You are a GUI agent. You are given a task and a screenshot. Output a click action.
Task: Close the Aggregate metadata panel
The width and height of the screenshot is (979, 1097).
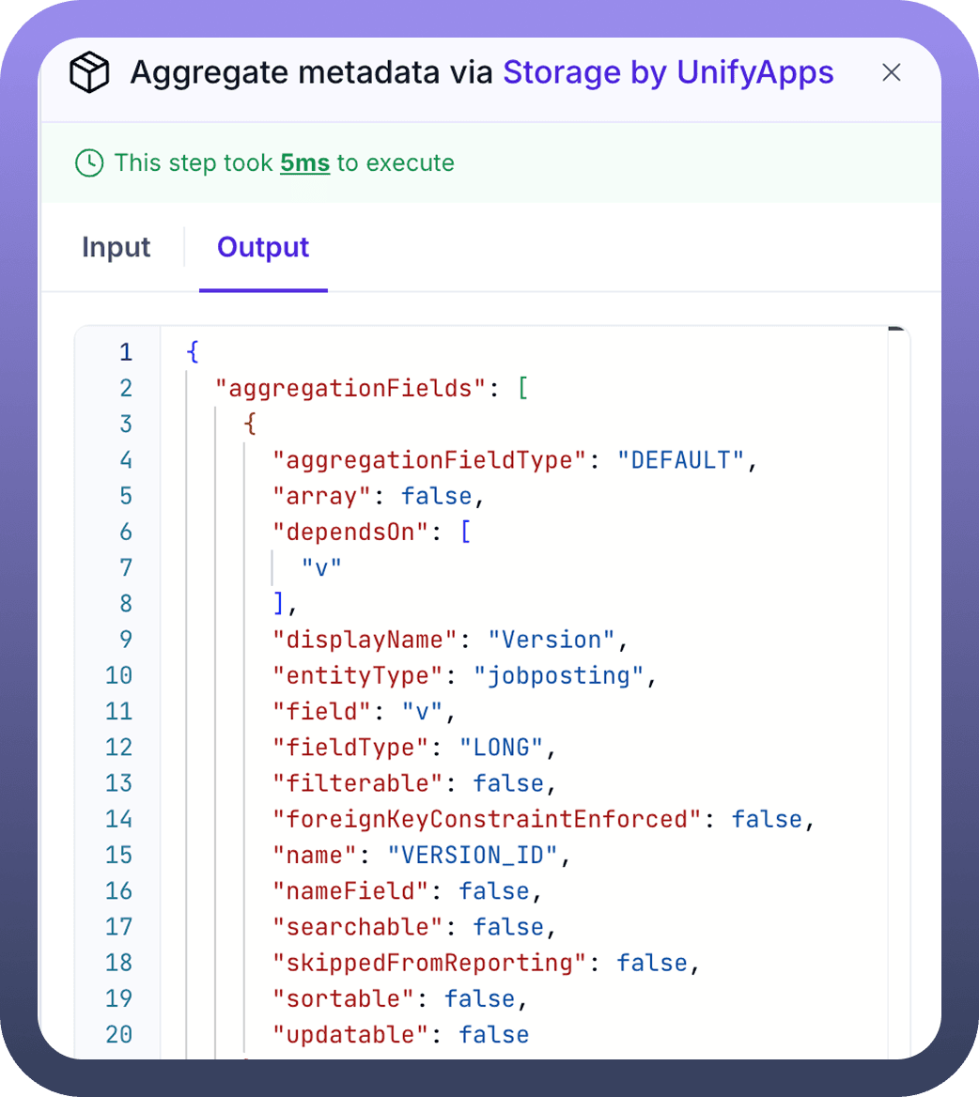[892, 73]
